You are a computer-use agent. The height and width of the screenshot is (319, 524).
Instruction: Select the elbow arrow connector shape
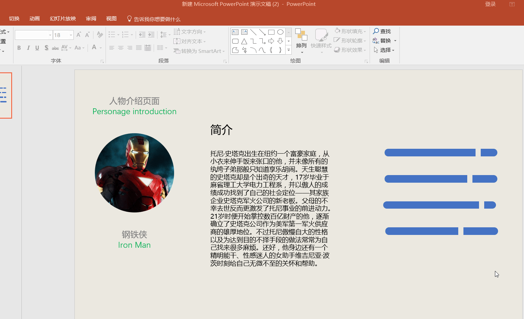(x=262, y=41)
